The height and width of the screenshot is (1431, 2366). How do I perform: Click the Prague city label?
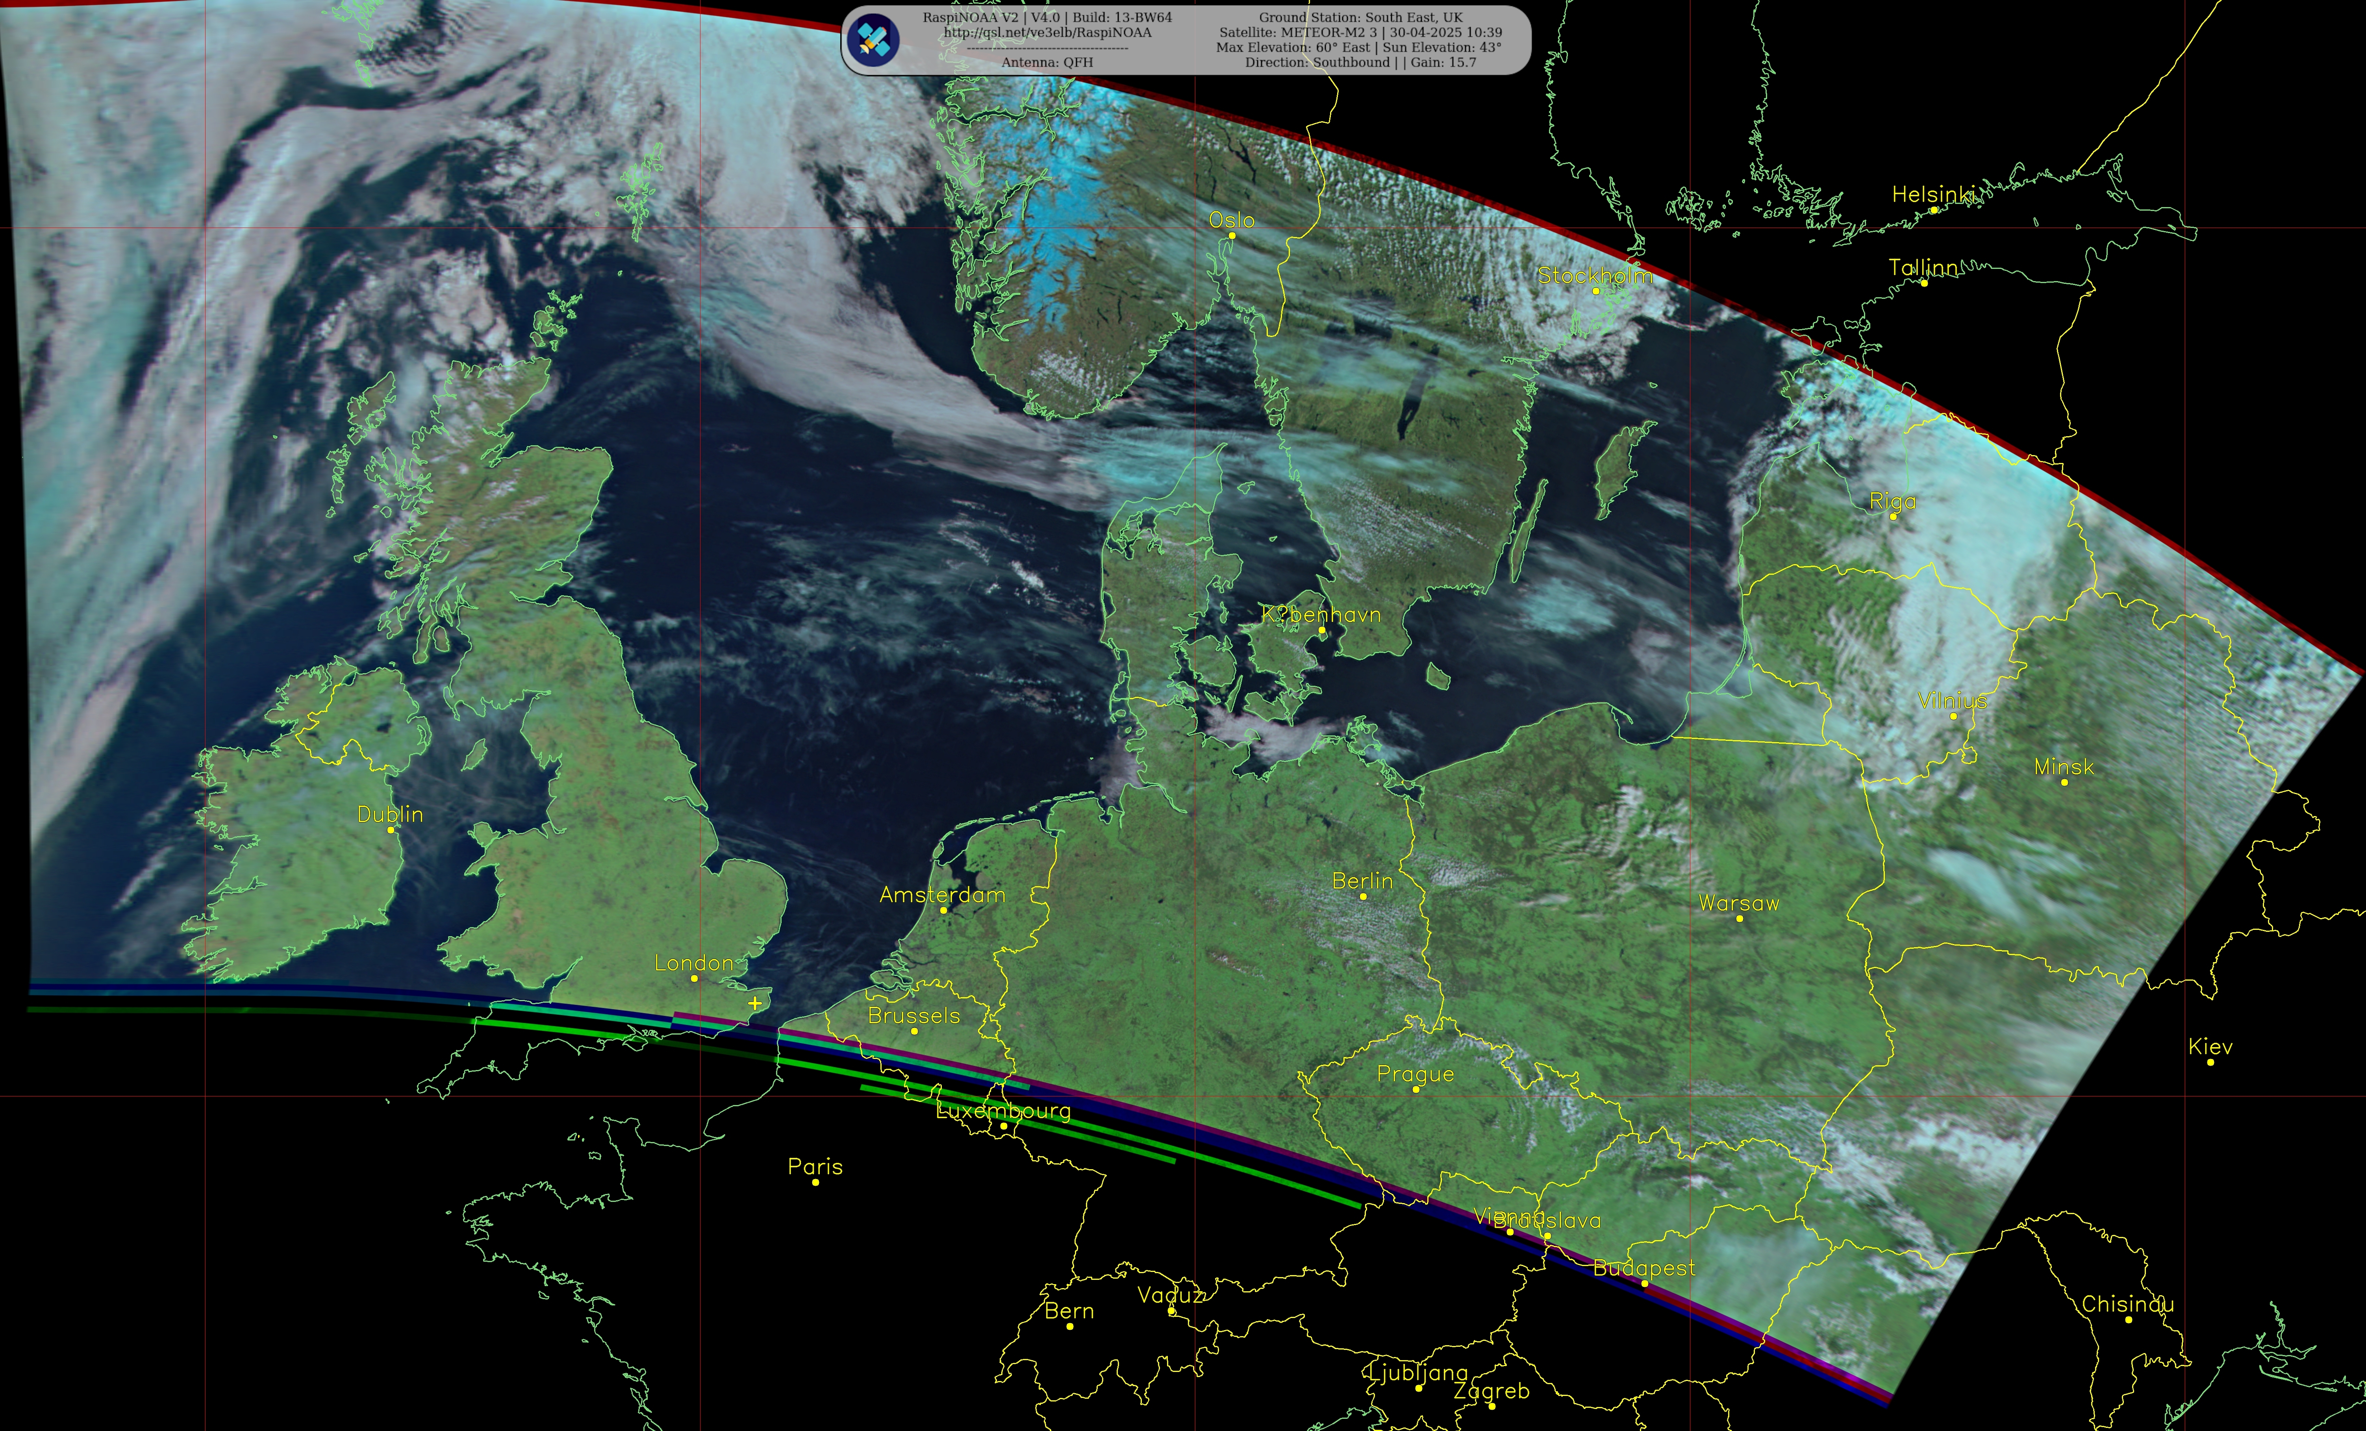click(1416, 1074)
